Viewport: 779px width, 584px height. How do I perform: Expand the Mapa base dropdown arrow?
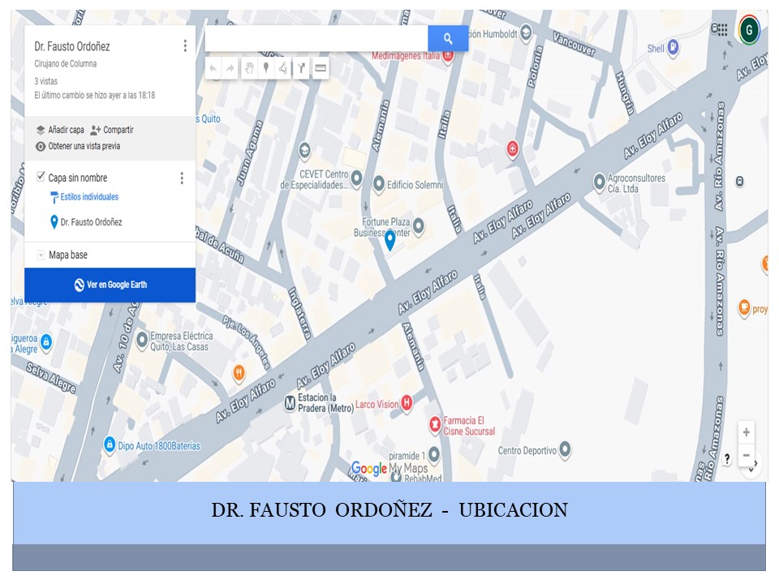pos(41,255)
